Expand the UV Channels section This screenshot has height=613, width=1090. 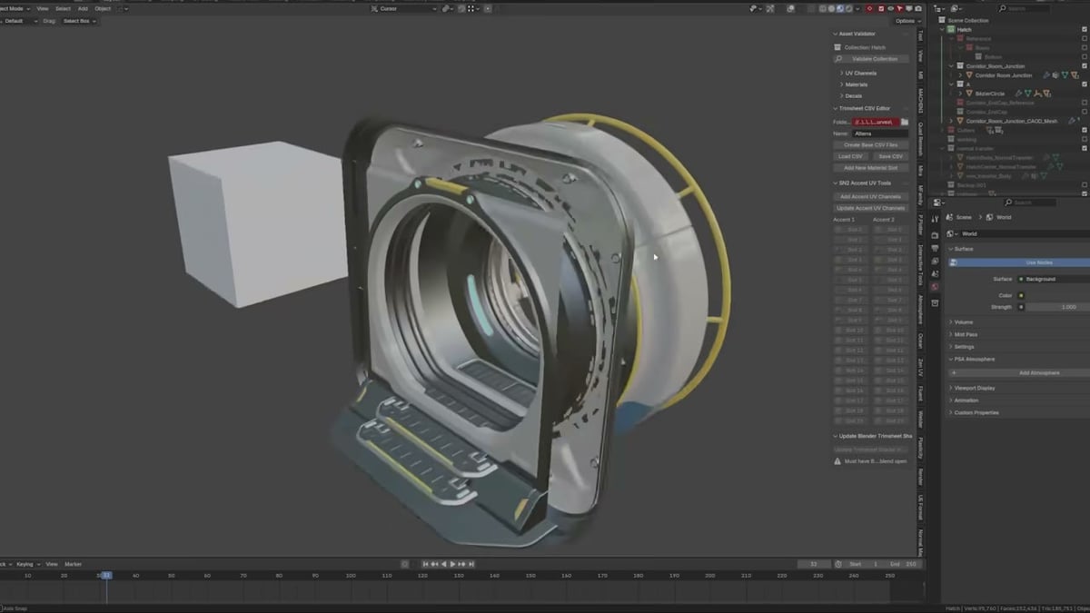860,73
